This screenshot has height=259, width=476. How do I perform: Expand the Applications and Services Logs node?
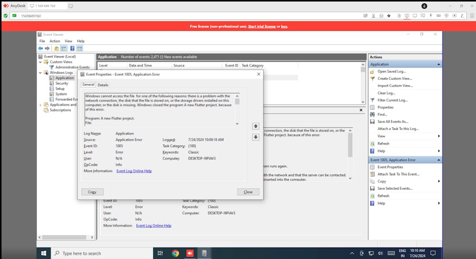tap(40, 105)
